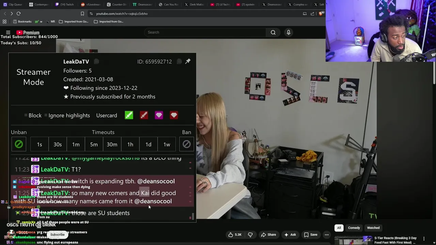Viewport: 436px width, 245px height.
Task: Click the Share button under the video
Action: (x=268, y=234)
